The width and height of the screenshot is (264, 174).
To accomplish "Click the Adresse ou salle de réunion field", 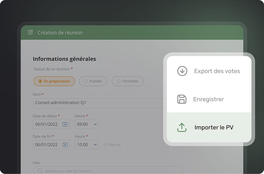I will (88, 171).
